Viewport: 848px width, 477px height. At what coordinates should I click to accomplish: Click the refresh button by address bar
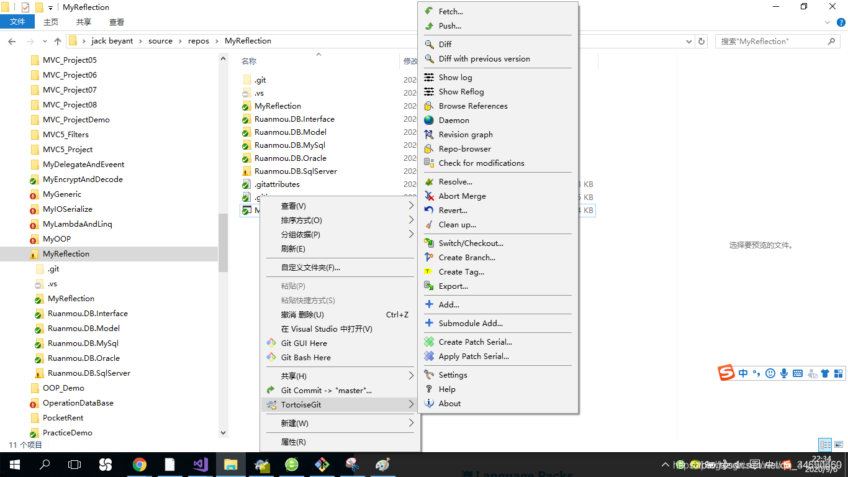click(x=702, y=41)
